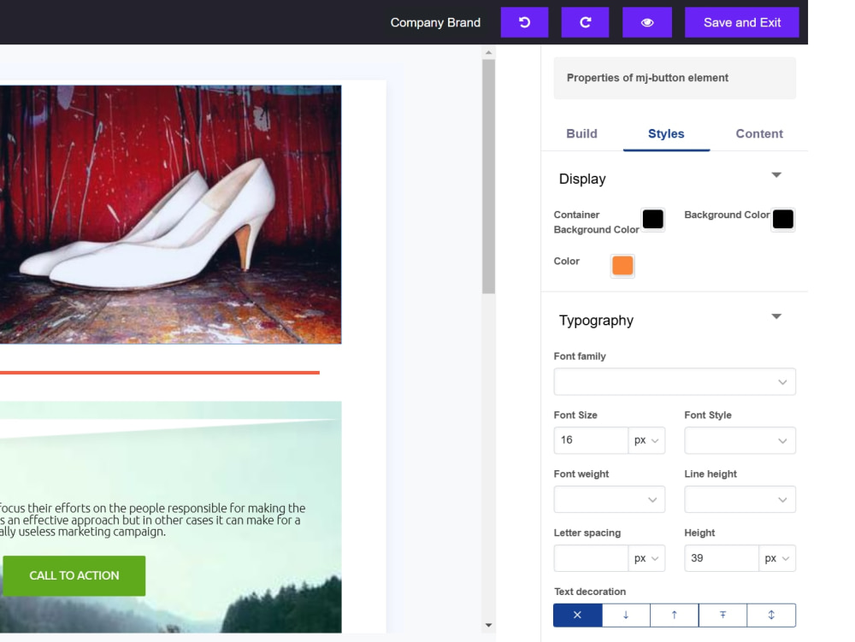Open the orange Color swatch

[622, 265]
